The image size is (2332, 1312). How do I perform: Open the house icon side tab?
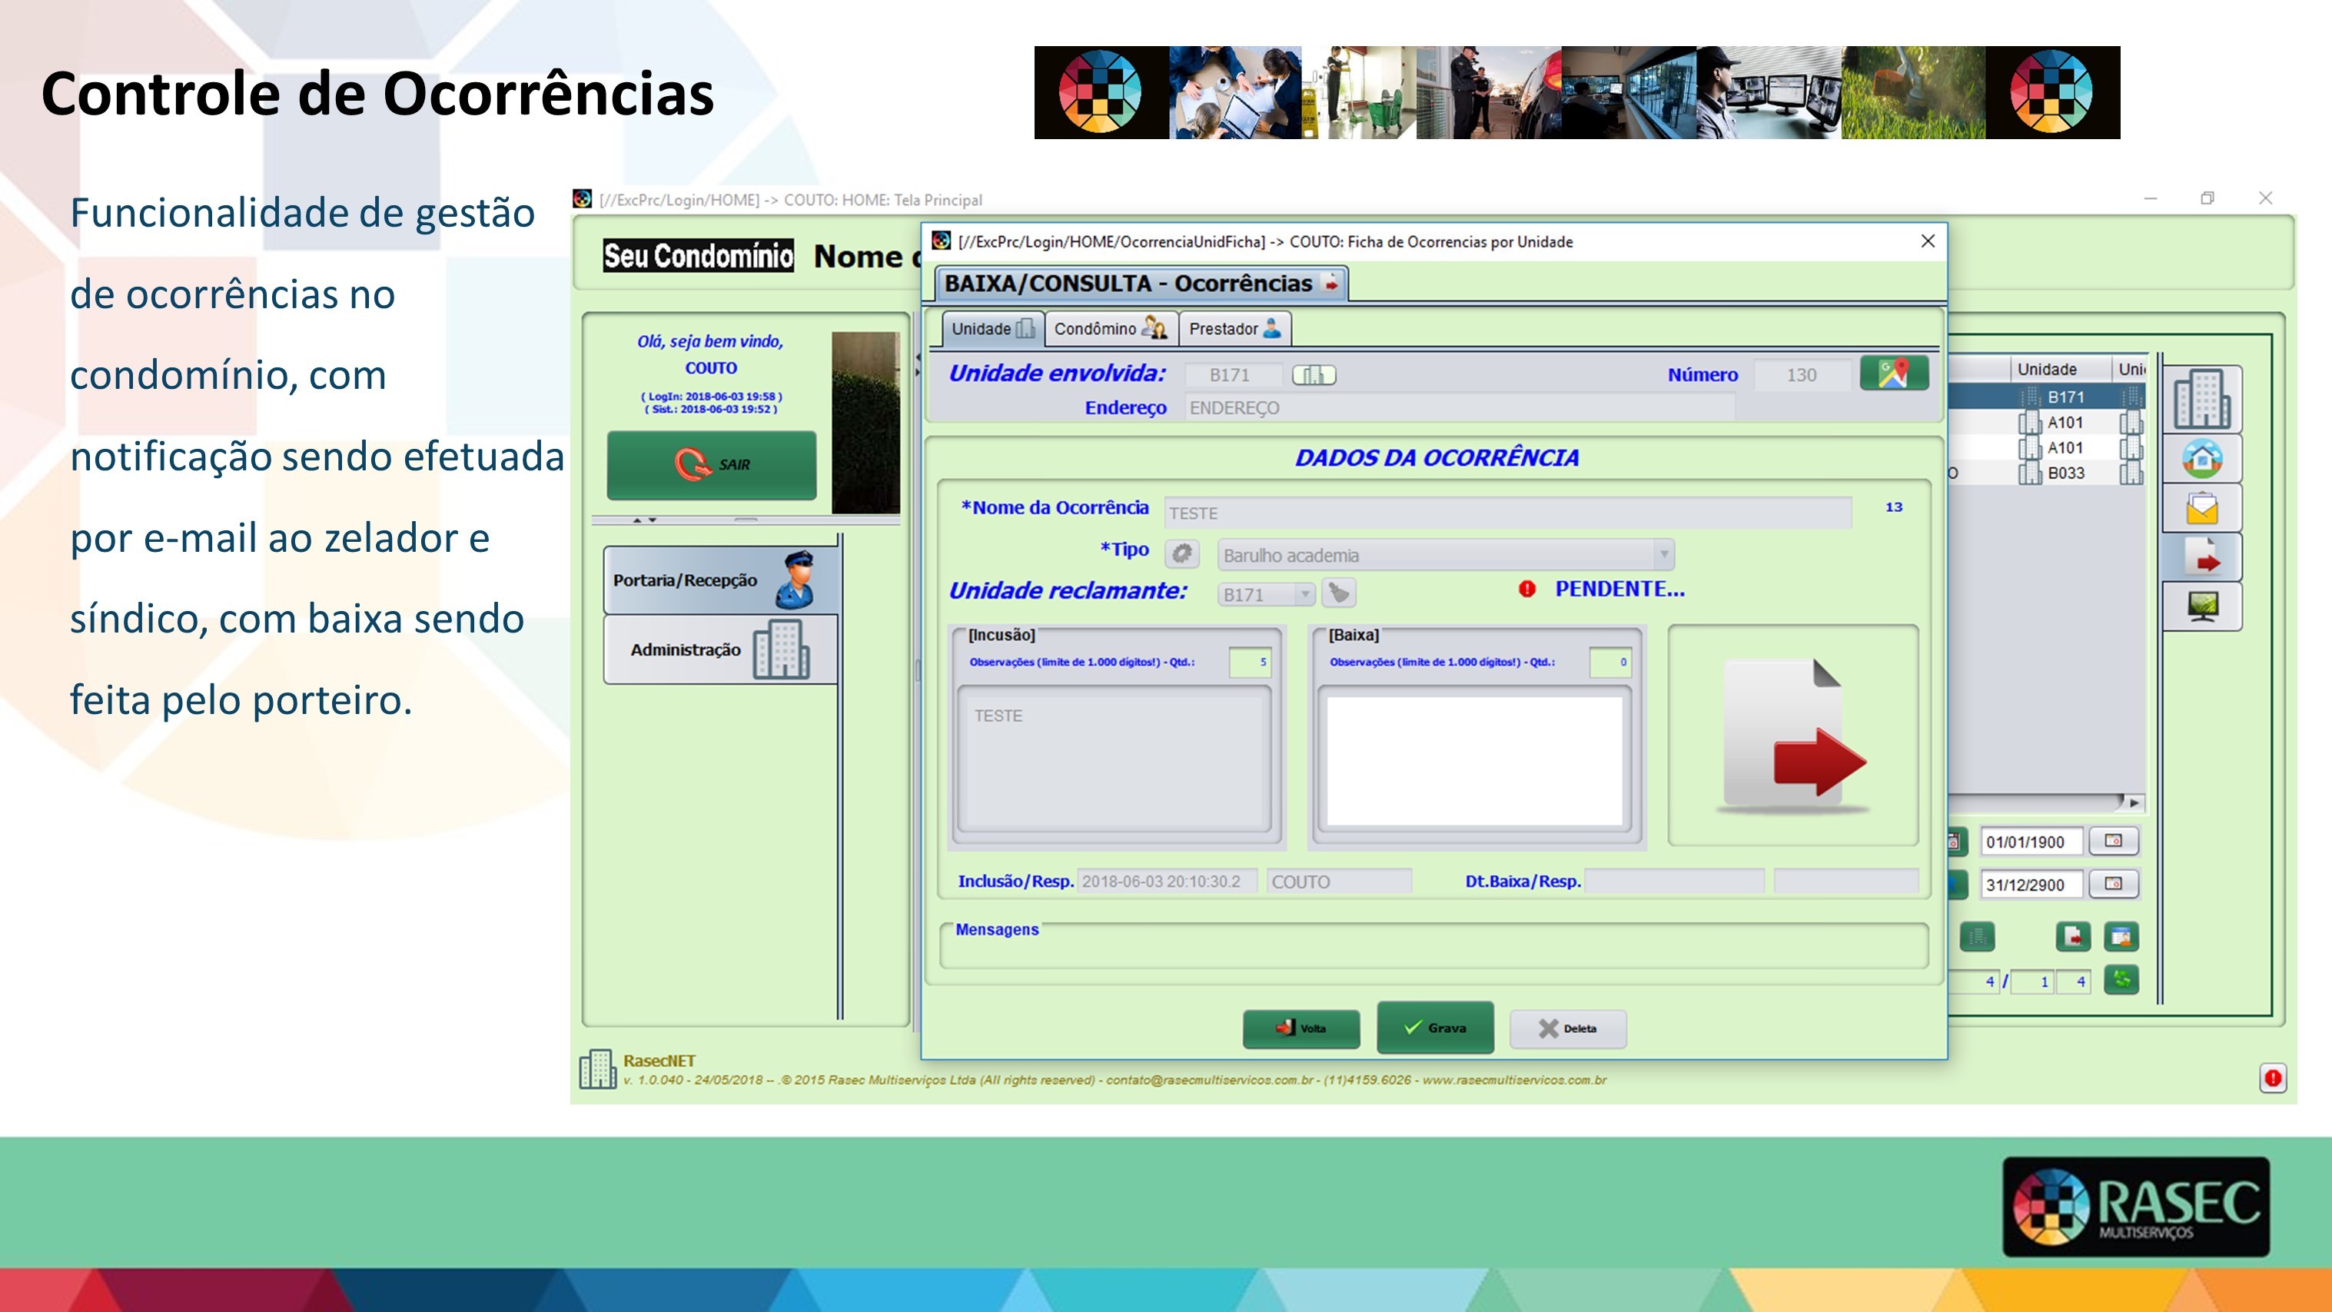click(x=2201, y=459)
